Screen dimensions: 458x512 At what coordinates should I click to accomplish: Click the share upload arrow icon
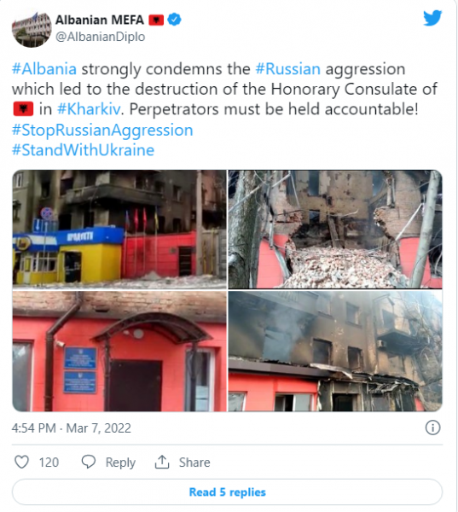[161, 462]
